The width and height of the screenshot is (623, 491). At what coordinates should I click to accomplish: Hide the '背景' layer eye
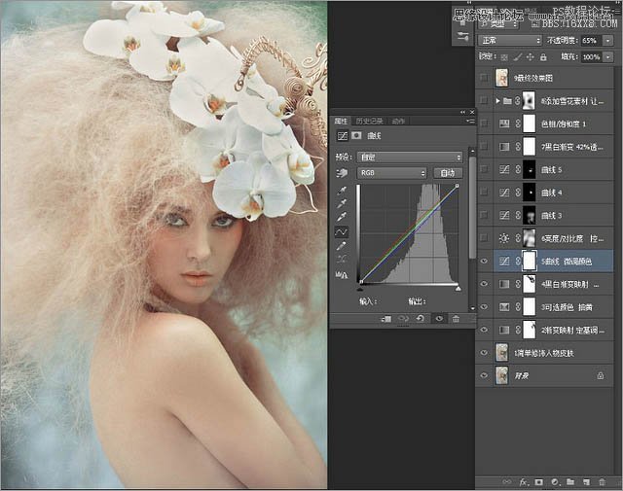(x=484, y=375)
